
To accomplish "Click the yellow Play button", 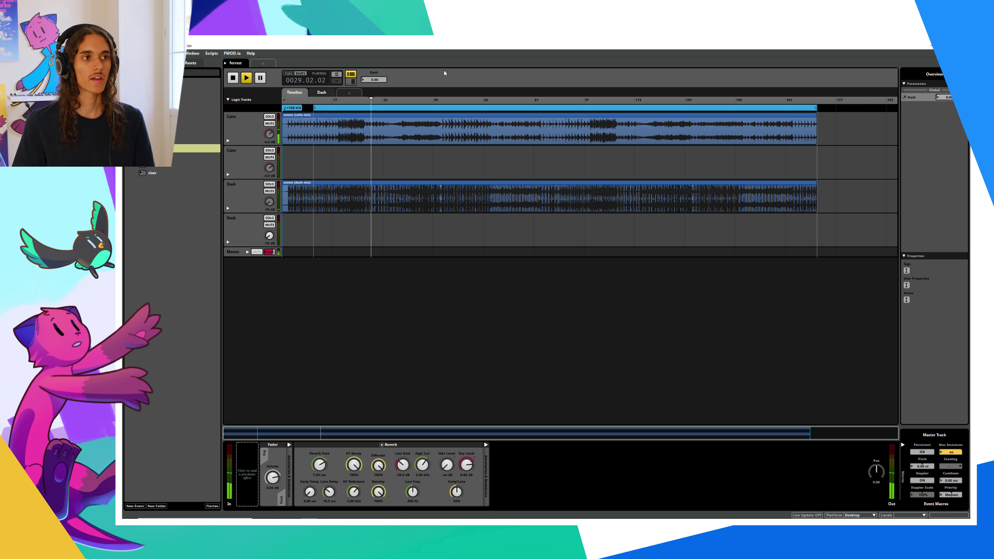I will click(246, 78).
